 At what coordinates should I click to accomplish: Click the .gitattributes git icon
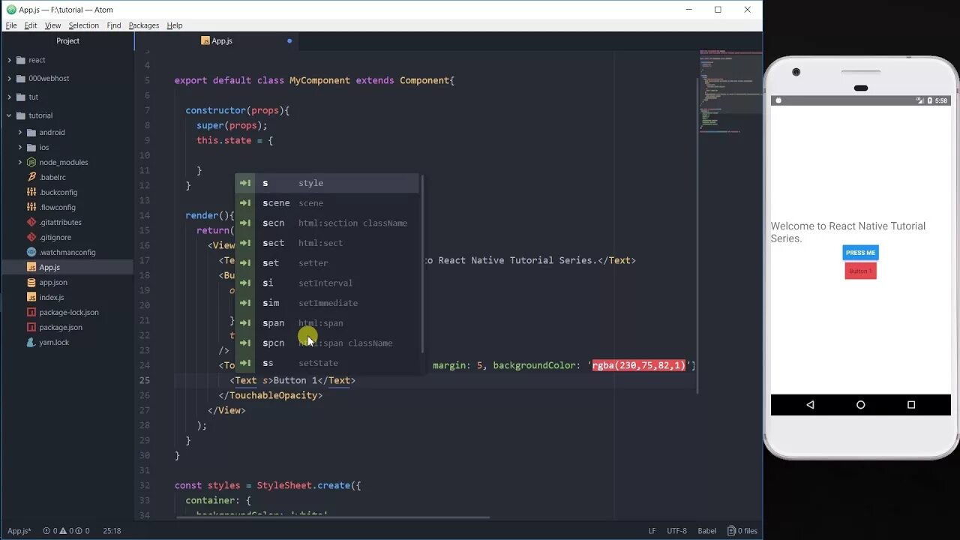[x=31, y=222]
